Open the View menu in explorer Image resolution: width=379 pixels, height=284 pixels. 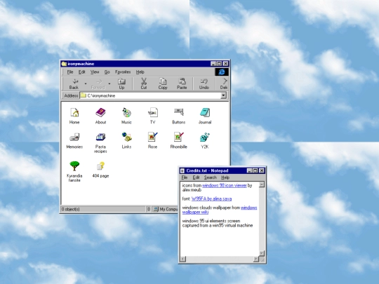coord(95,72)
